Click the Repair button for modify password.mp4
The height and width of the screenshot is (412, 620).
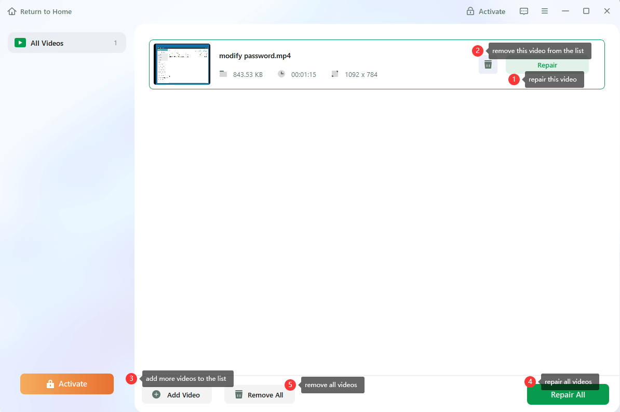[x=547, y=65]
